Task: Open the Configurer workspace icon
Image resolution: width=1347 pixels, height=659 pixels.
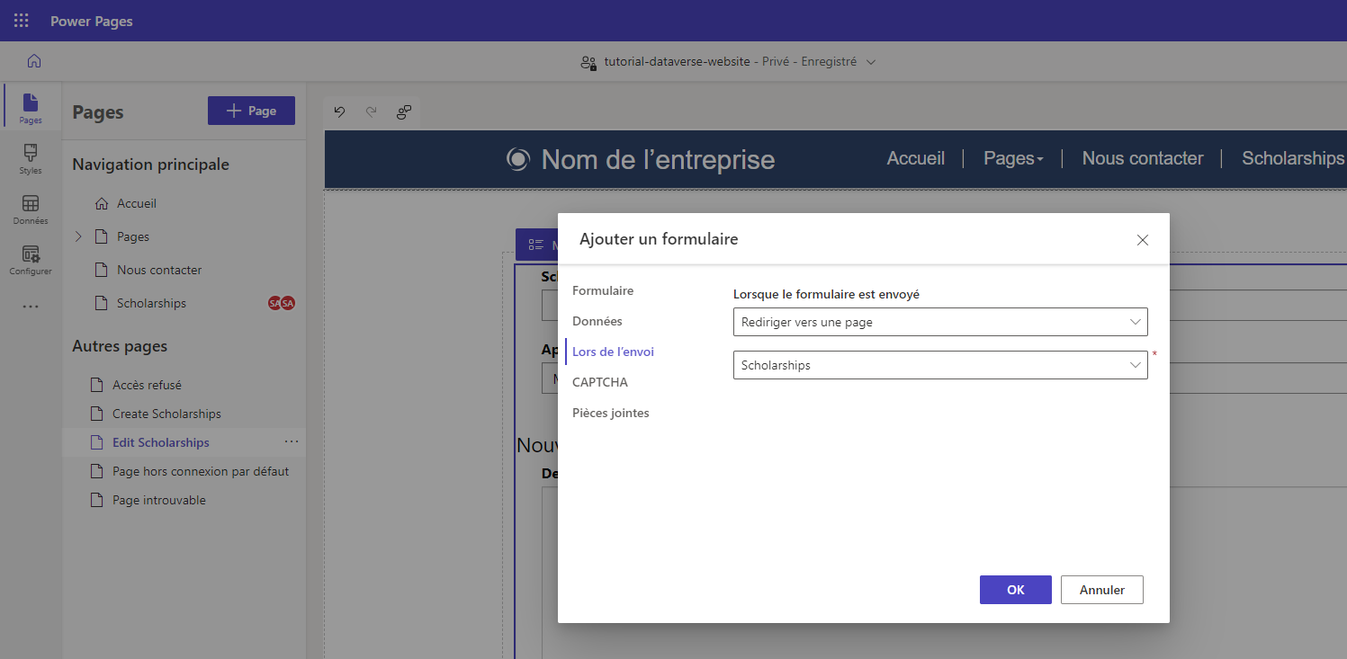Action: [30, 260]
